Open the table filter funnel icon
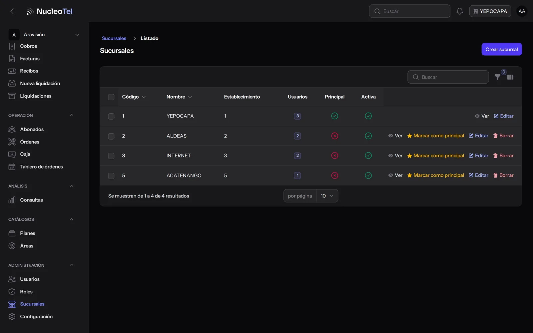533x333 pixels. [497, 77]
